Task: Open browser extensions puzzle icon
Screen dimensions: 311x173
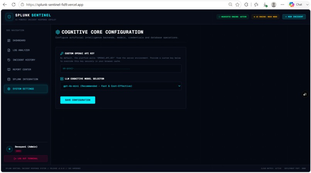Action: click(246, 5)
